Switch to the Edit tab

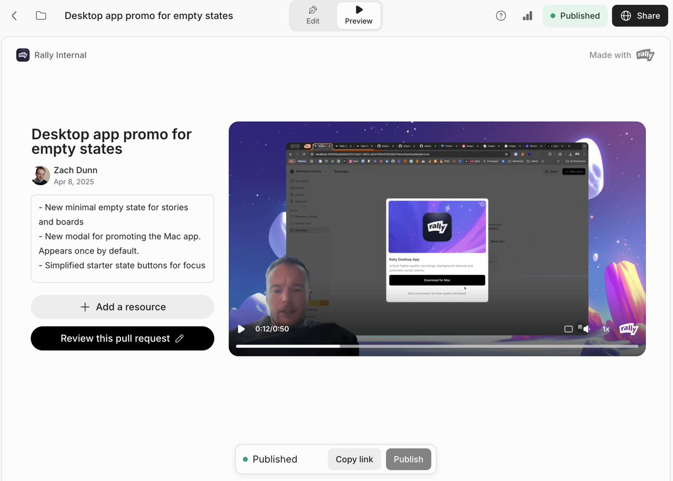point(313,16)
